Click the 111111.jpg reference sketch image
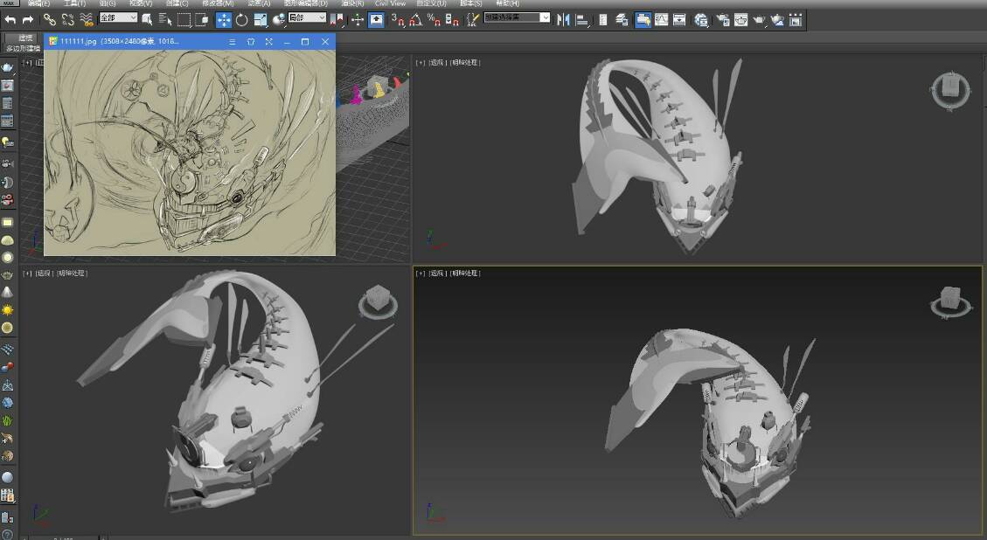 point(190,153)
